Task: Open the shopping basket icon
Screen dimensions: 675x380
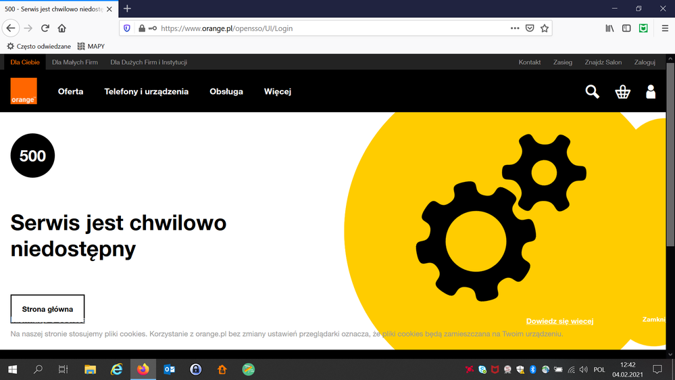Action: pyautogui.click(x=622, y=91)
